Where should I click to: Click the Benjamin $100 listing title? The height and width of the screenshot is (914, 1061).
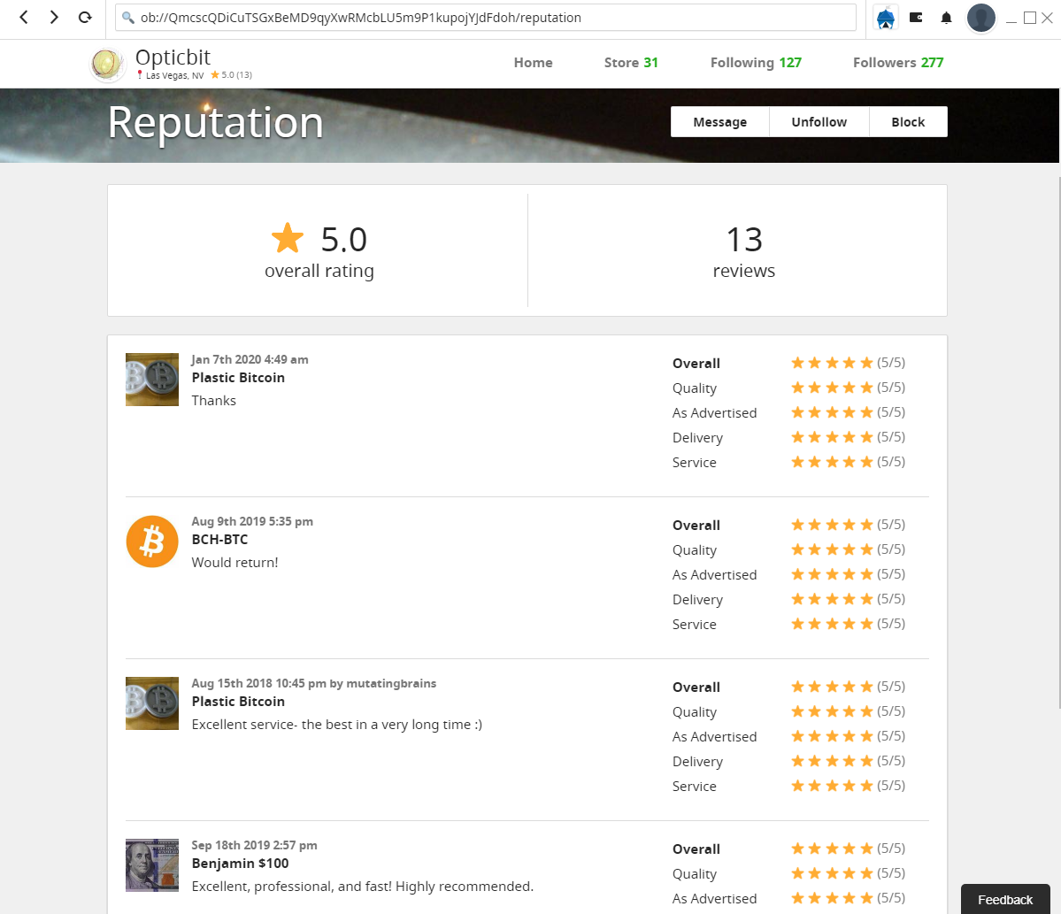click(x=240, y=864)
